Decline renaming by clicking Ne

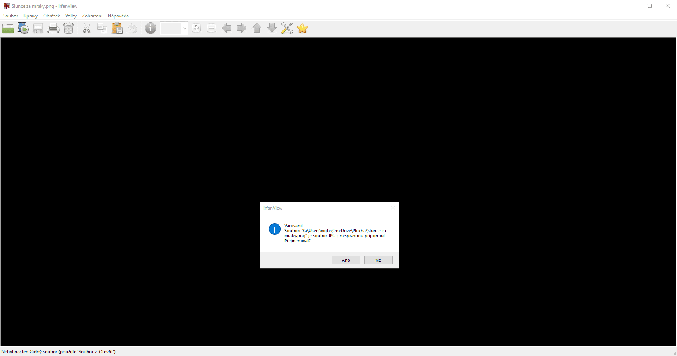tap(378, 260)
